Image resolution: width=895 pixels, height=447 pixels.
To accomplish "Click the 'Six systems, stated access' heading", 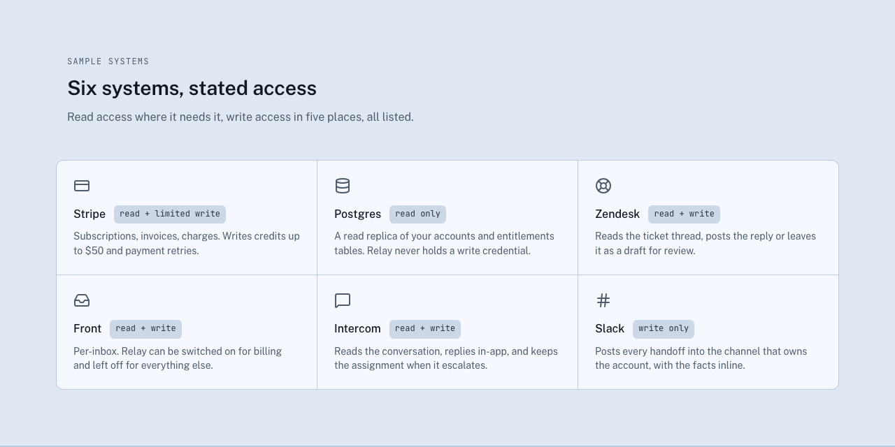I will click(x=192, y=88).
